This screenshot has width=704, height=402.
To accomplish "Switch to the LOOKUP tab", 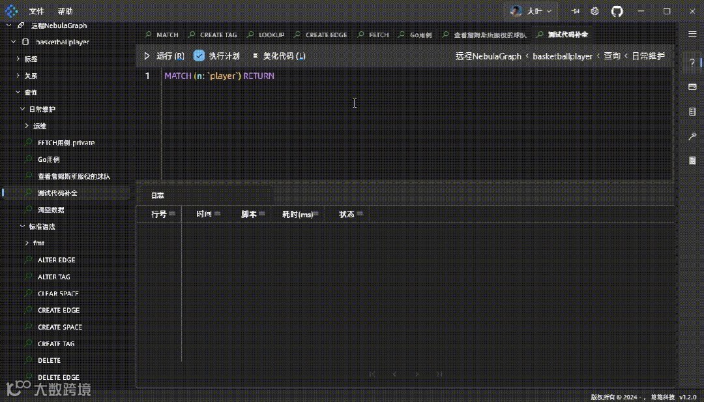I will 266,35.
